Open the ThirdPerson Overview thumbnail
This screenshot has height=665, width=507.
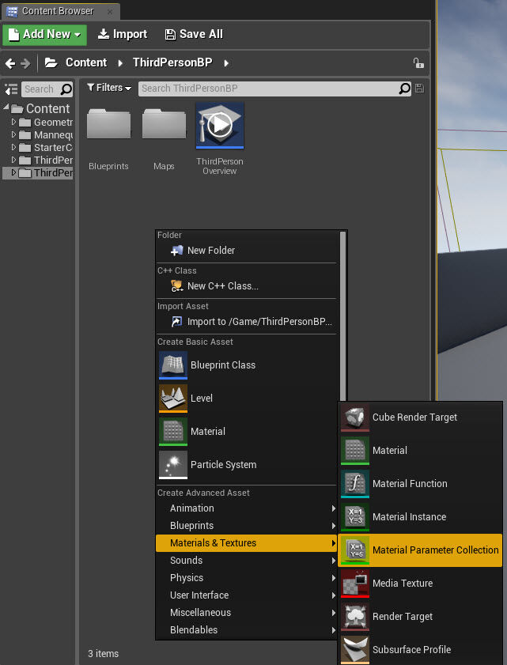220,125
